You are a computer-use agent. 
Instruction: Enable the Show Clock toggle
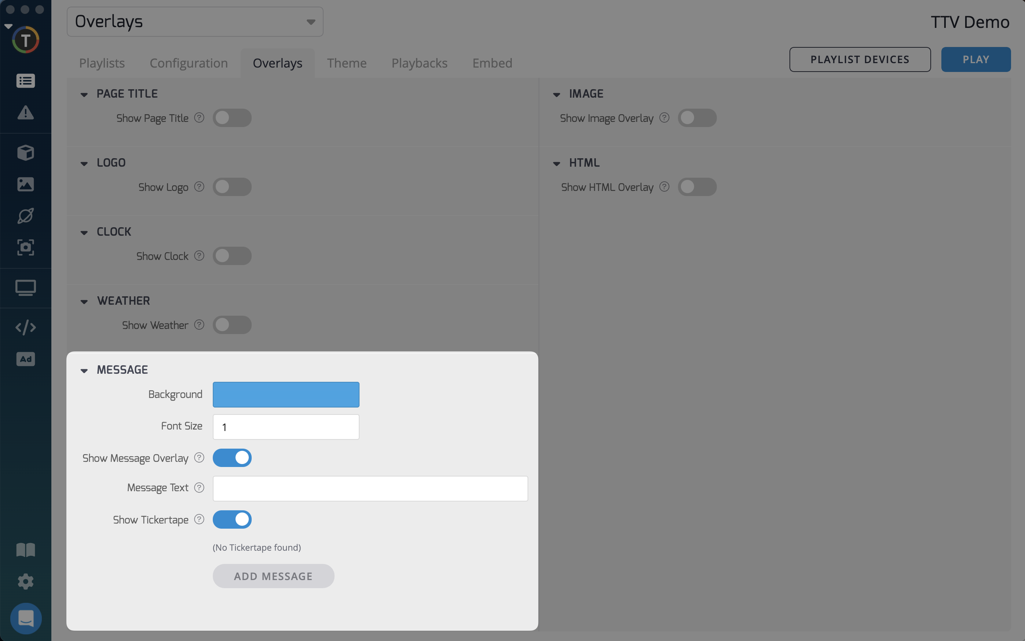[x=232, y=256]
